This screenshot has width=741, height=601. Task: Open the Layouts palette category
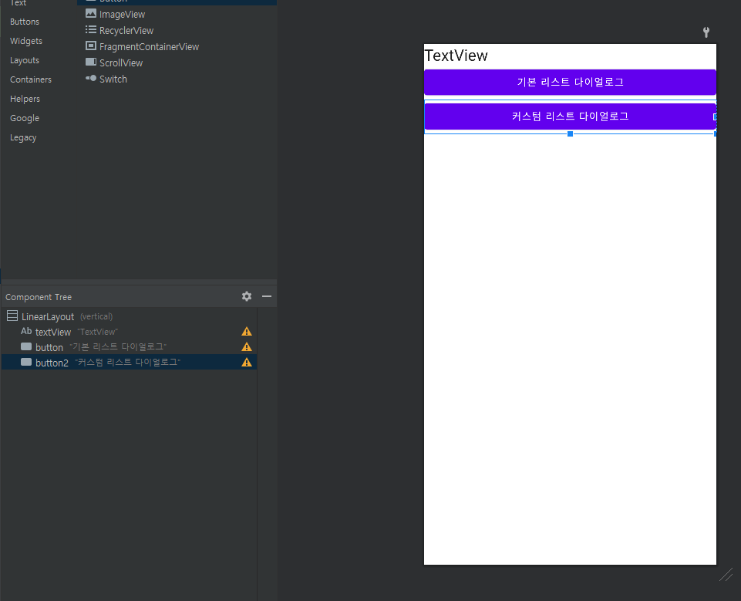[x=25, y=60]
